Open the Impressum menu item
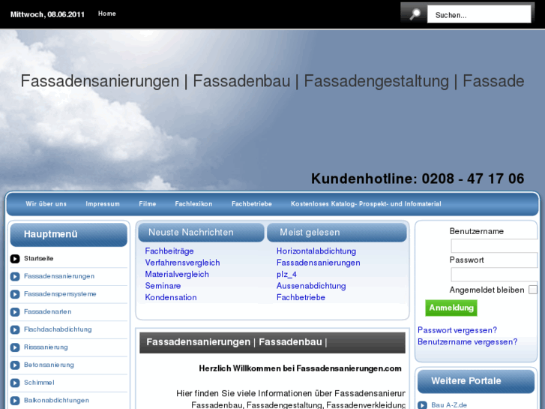The height and width of the screenshot is (409, 545). (103, 204)
